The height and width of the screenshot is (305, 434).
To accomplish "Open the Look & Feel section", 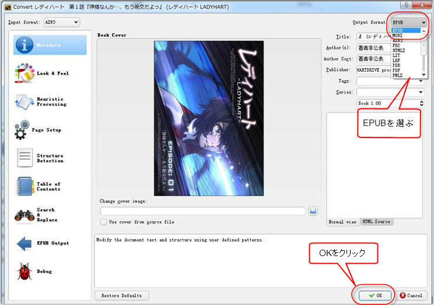I will pos(42,73).
